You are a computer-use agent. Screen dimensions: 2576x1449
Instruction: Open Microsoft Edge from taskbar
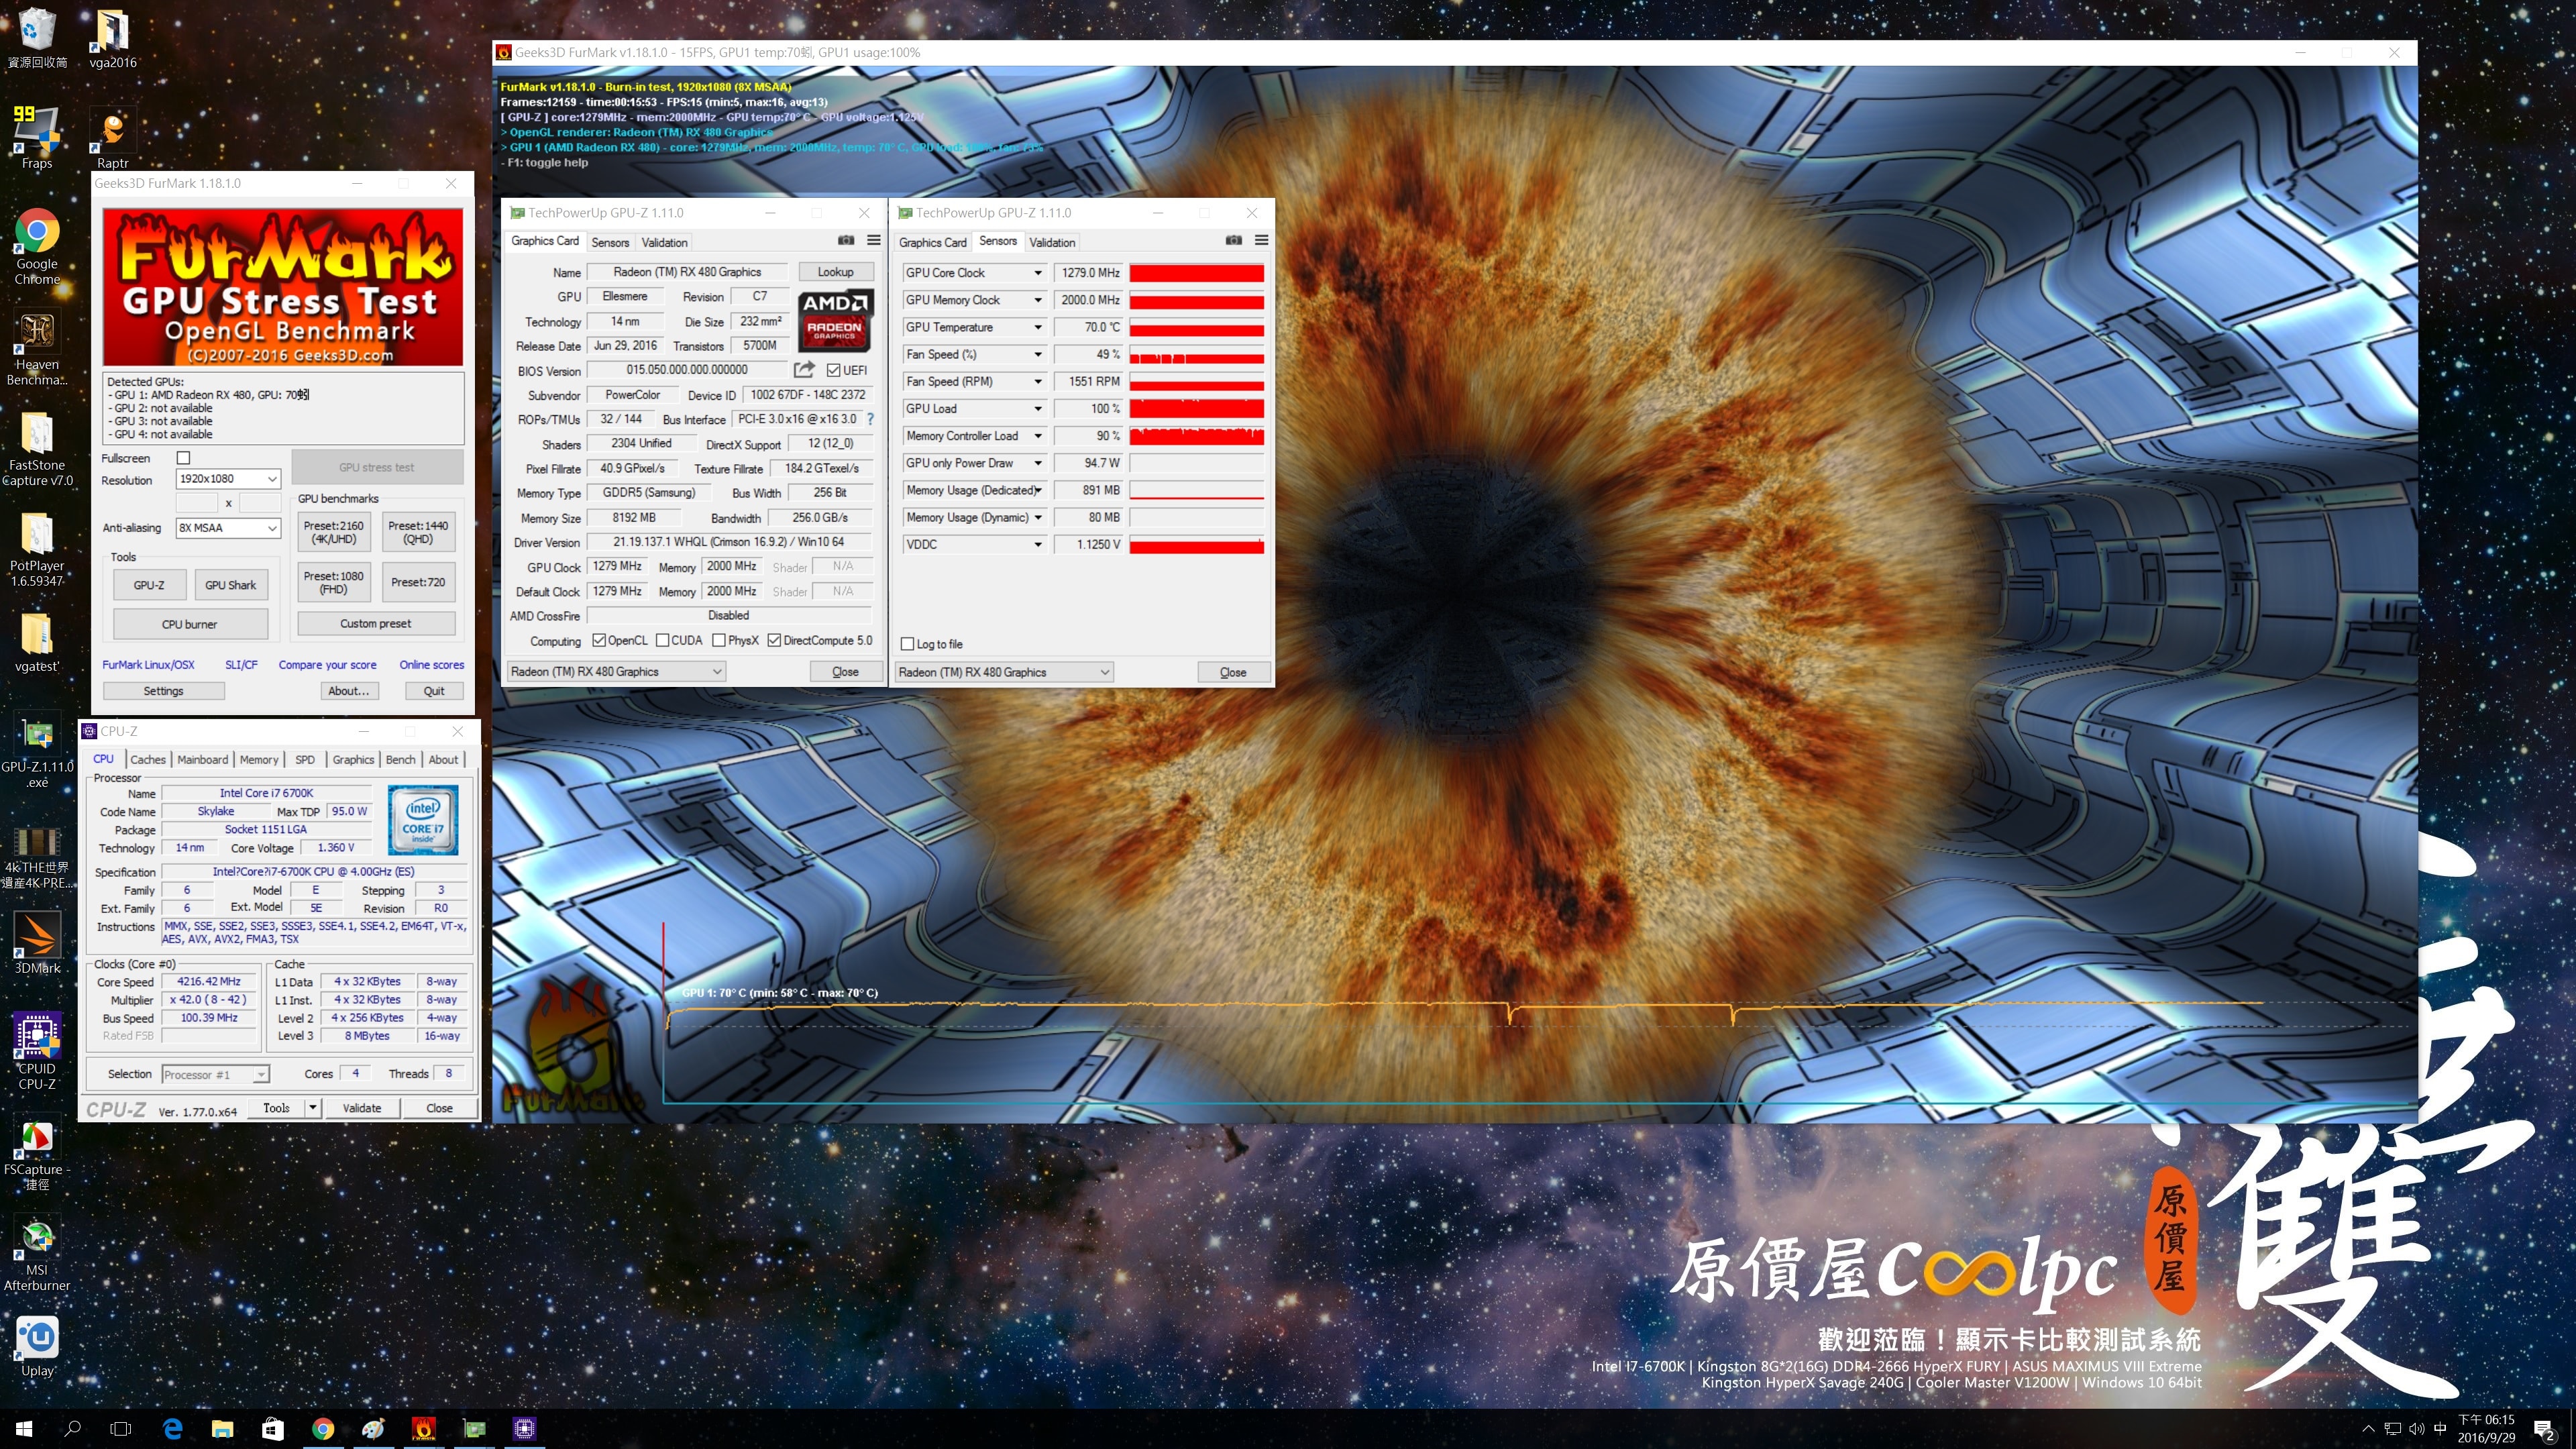pos(172,1429)
